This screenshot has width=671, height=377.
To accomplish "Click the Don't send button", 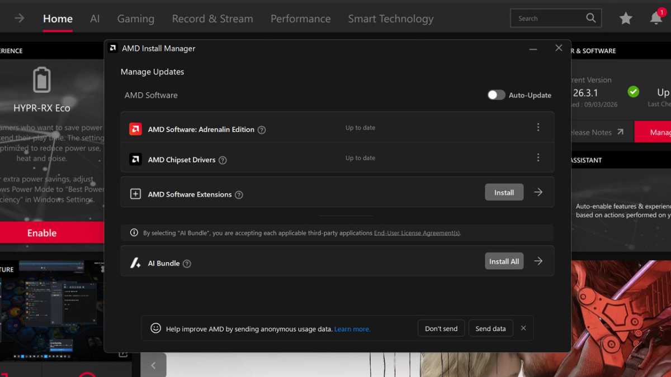I will [x=441, y=328].
